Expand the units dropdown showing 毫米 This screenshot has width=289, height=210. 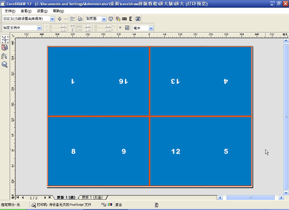(x=151, y=28)
